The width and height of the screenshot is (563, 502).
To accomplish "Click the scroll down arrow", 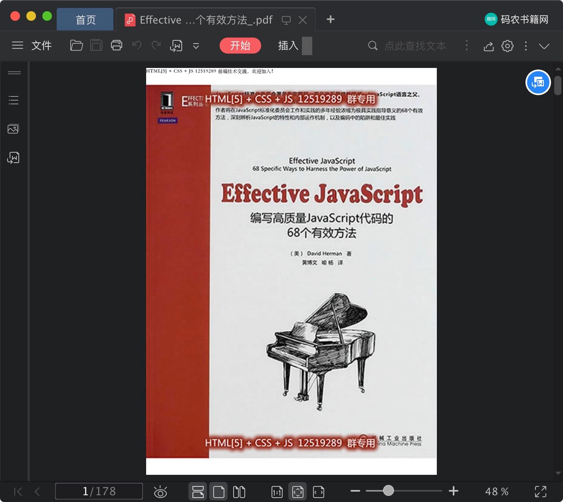I will (558, 473).
